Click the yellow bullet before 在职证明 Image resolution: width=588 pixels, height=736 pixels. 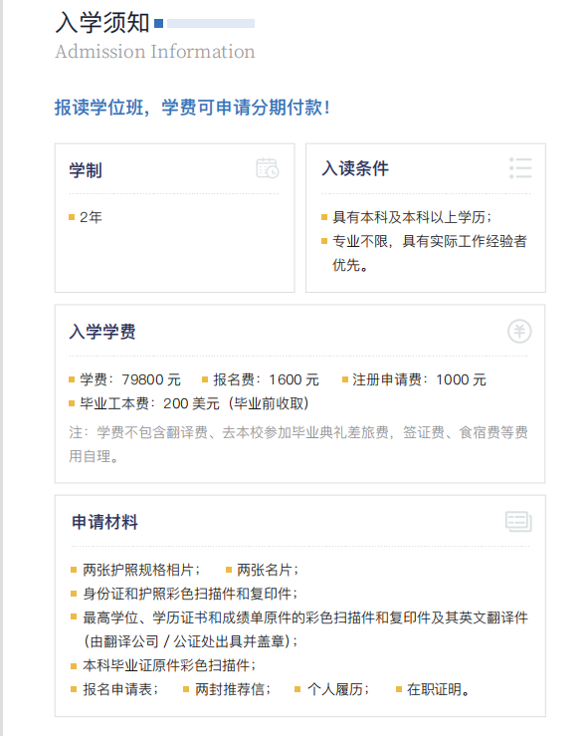[x=399, y=689]
